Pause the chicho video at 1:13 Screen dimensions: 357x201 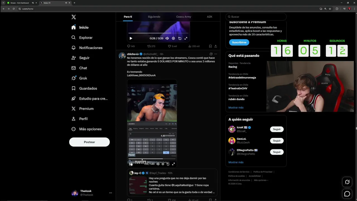click(x=131, y=164)
